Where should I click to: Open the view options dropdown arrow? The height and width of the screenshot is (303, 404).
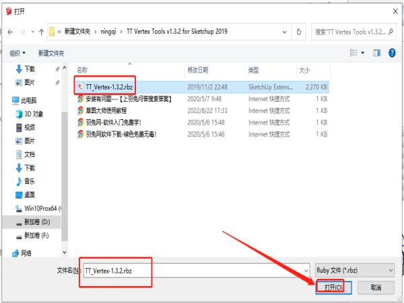[363, 53]
